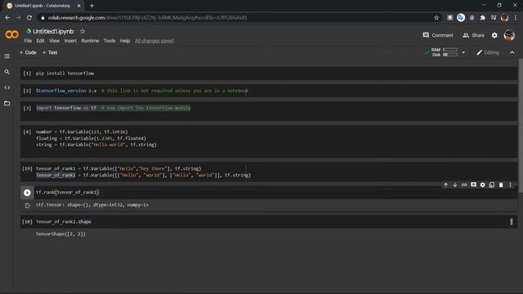Click the tf.Tensor shape output text
Viewport: 523px width, 294px height.
(x=92, y=205)
